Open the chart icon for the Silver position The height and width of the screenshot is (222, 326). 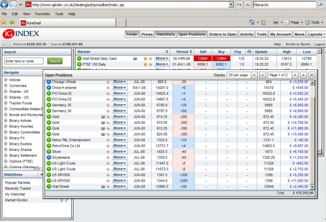[x=108, y=152]
